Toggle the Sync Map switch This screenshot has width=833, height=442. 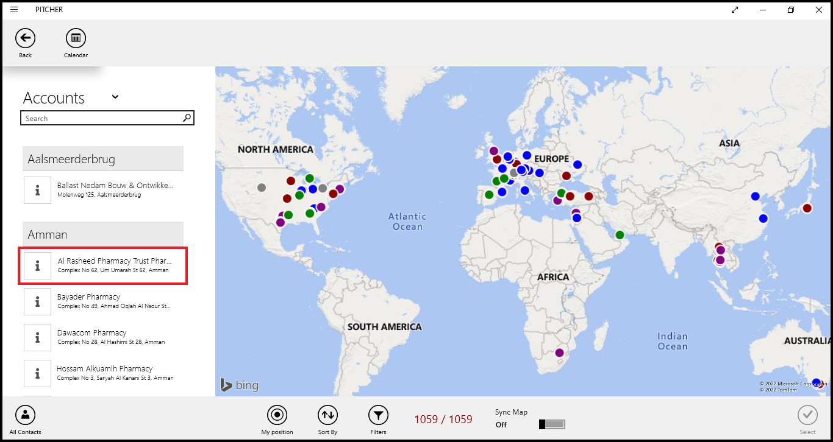click(x=552, y=424)
